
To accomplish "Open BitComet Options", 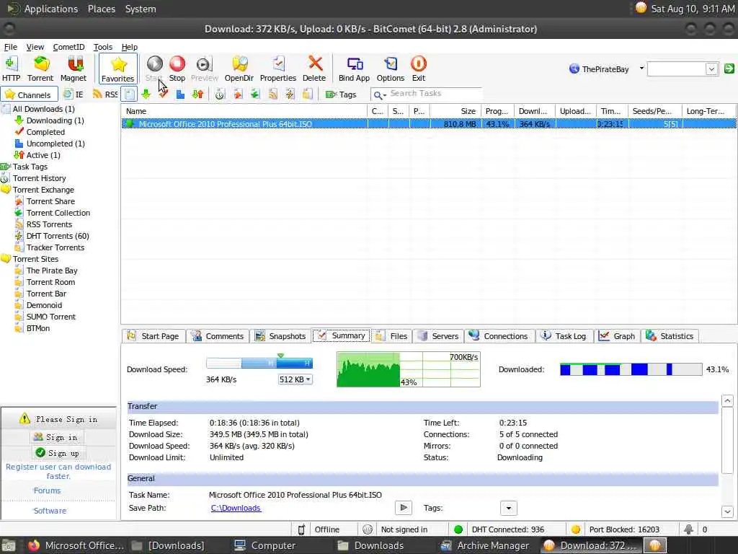I will click(x=390, y=69).
